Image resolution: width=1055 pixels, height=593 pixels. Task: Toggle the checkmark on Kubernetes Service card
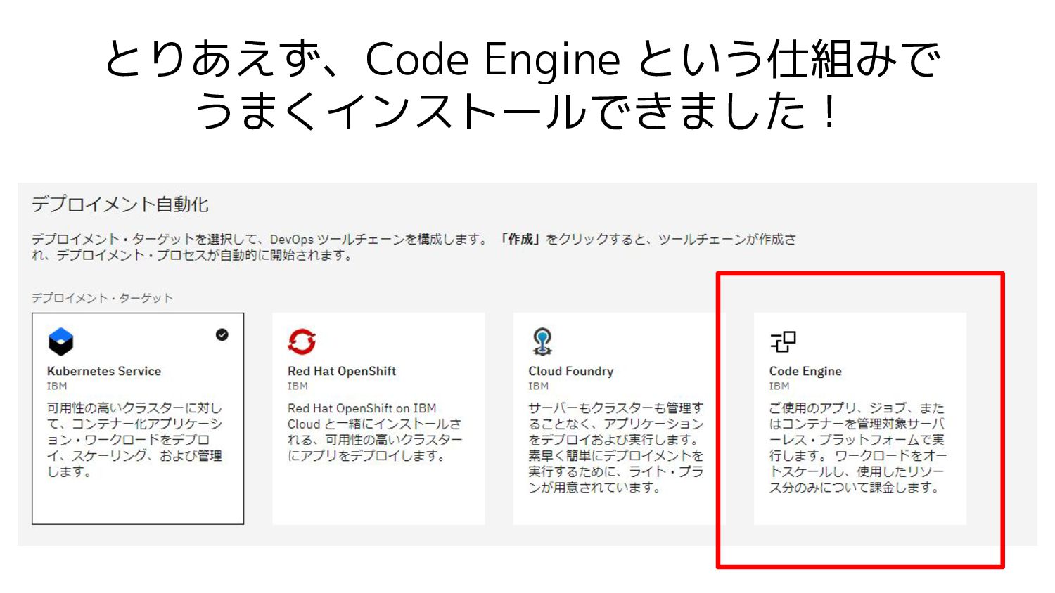[222, 335]
